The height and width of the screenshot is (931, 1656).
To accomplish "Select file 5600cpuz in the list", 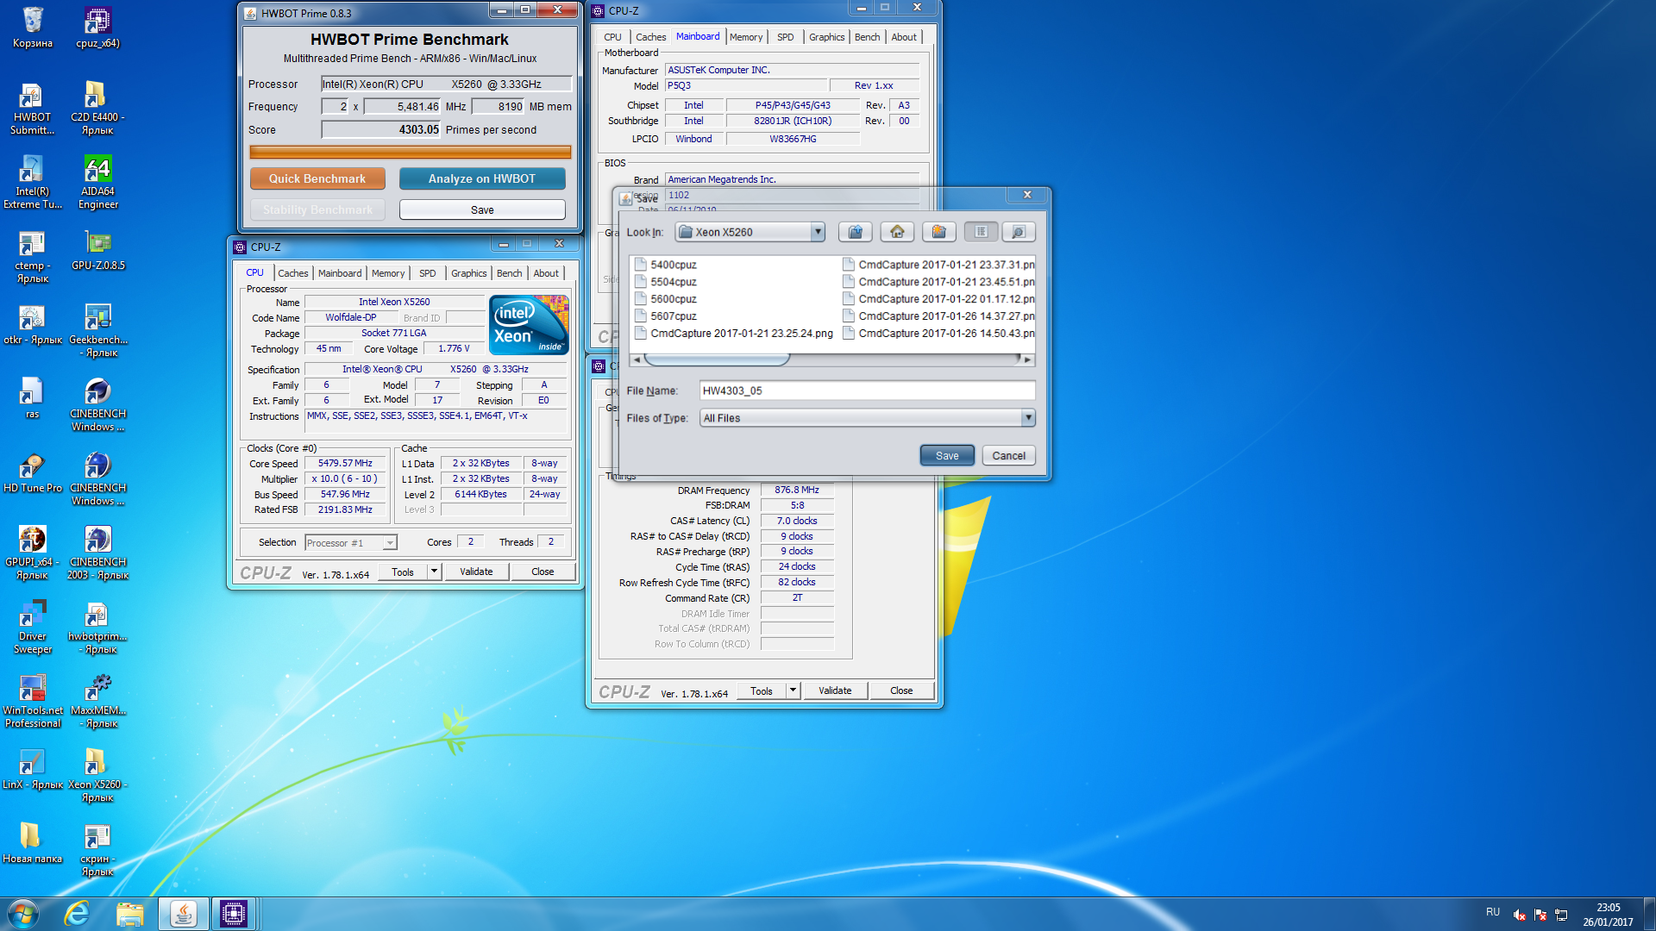I will [x=666, y=299].
